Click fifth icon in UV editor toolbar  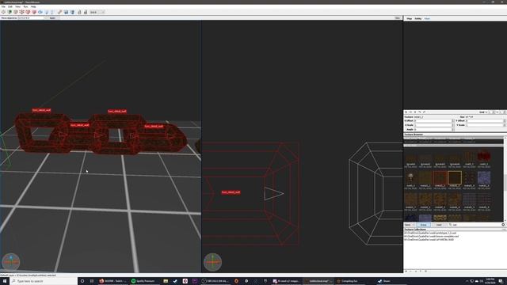tap(425, 112)
